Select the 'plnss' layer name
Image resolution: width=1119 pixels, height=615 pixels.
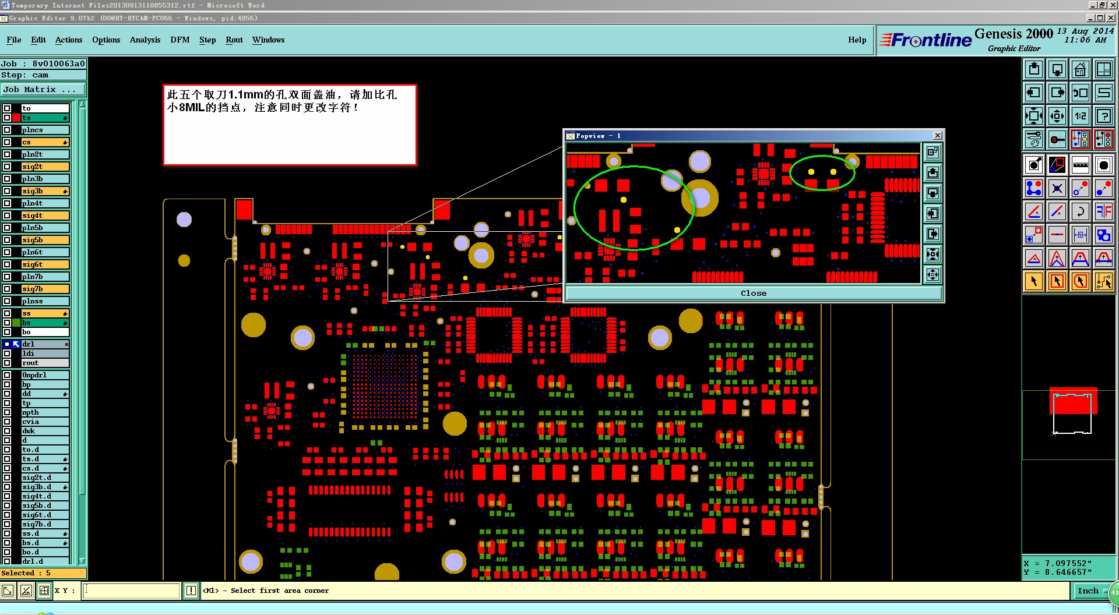[x=45, y=301]
